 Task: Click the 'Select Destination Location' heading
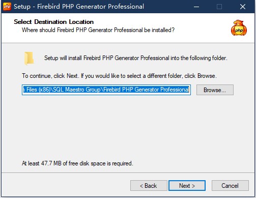tap(54, 22)
